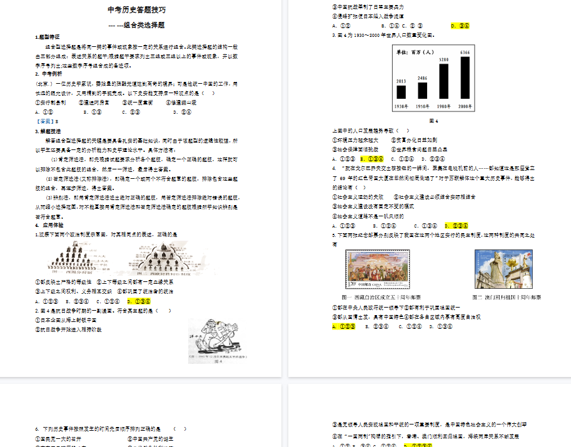Click highlighted answer A. ①②③
This screenshot has width=571, height=447.
click(x=343, y=326)
